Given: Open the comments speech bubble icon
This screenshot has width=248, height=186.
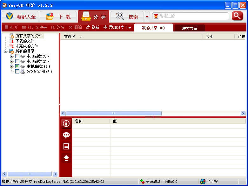Looking at the screenshot, I should (66, 135).
